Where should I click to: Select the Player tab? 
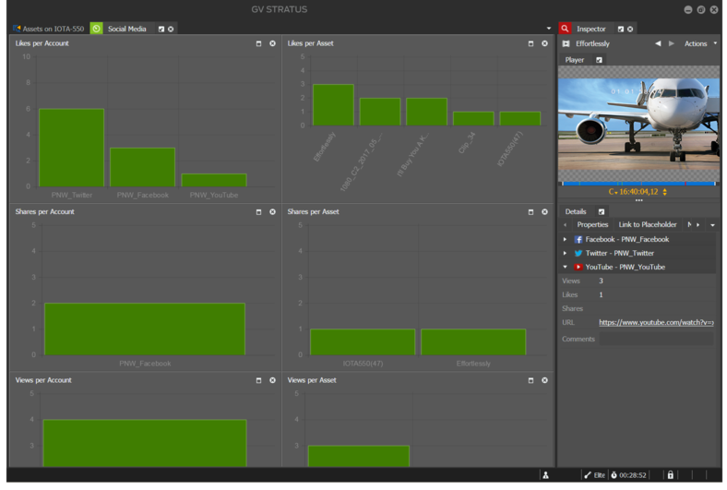coord(575,60)
